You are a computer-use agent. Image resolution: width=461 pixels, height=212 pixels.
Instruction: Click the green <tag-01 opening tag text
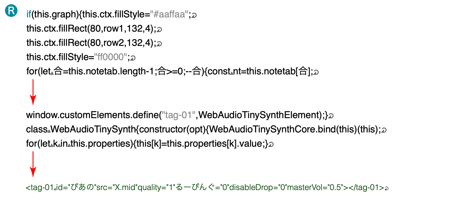pyautogui.click(x=40, y=187)
